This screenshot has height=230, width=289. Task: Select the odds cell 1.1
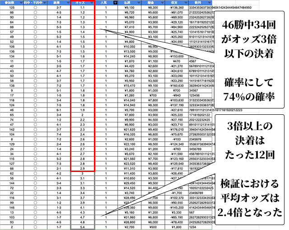(x=82, y=8)
